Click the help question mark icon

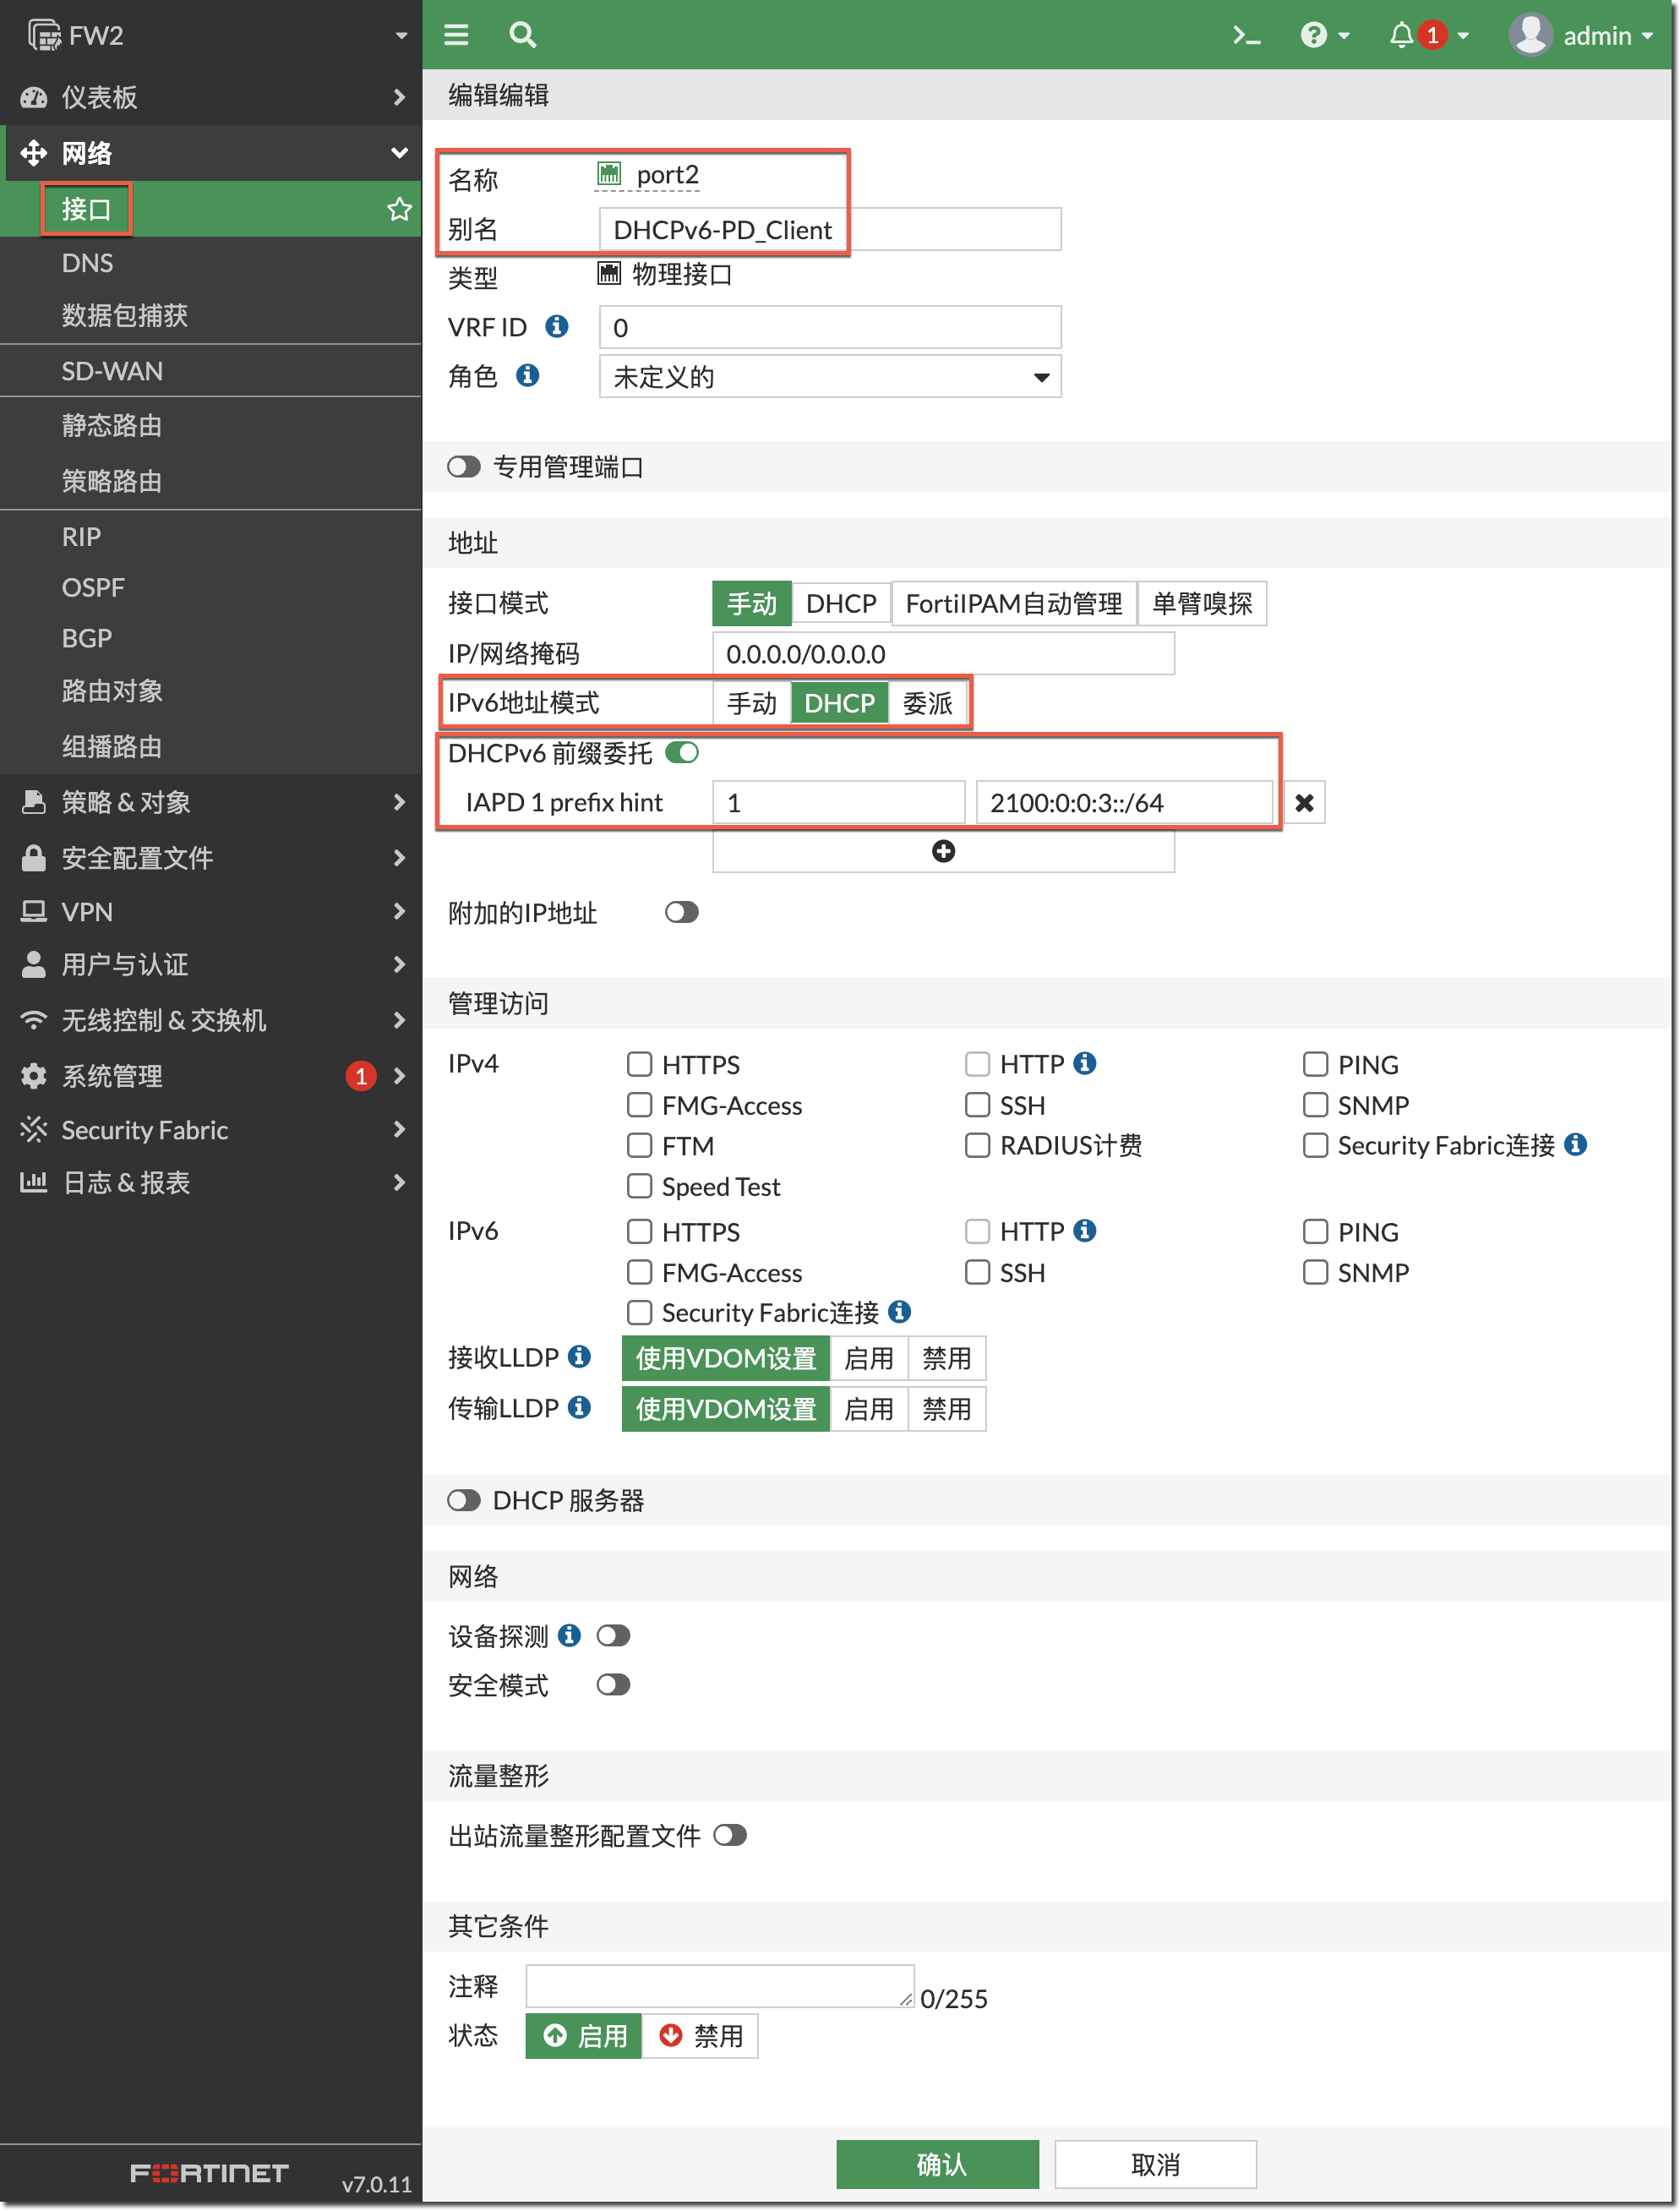(x=1313, y=36)
